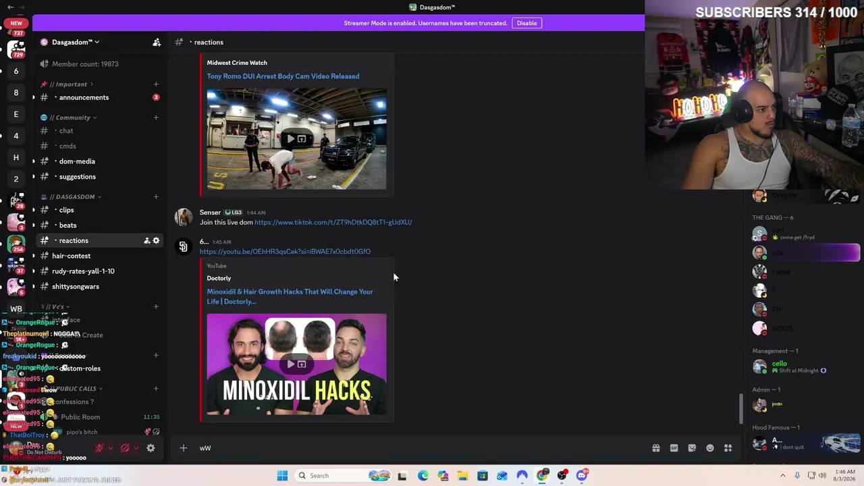View Senser's user avatar
The width and height of the screenshot is (864, 486).
pos(183,217)
